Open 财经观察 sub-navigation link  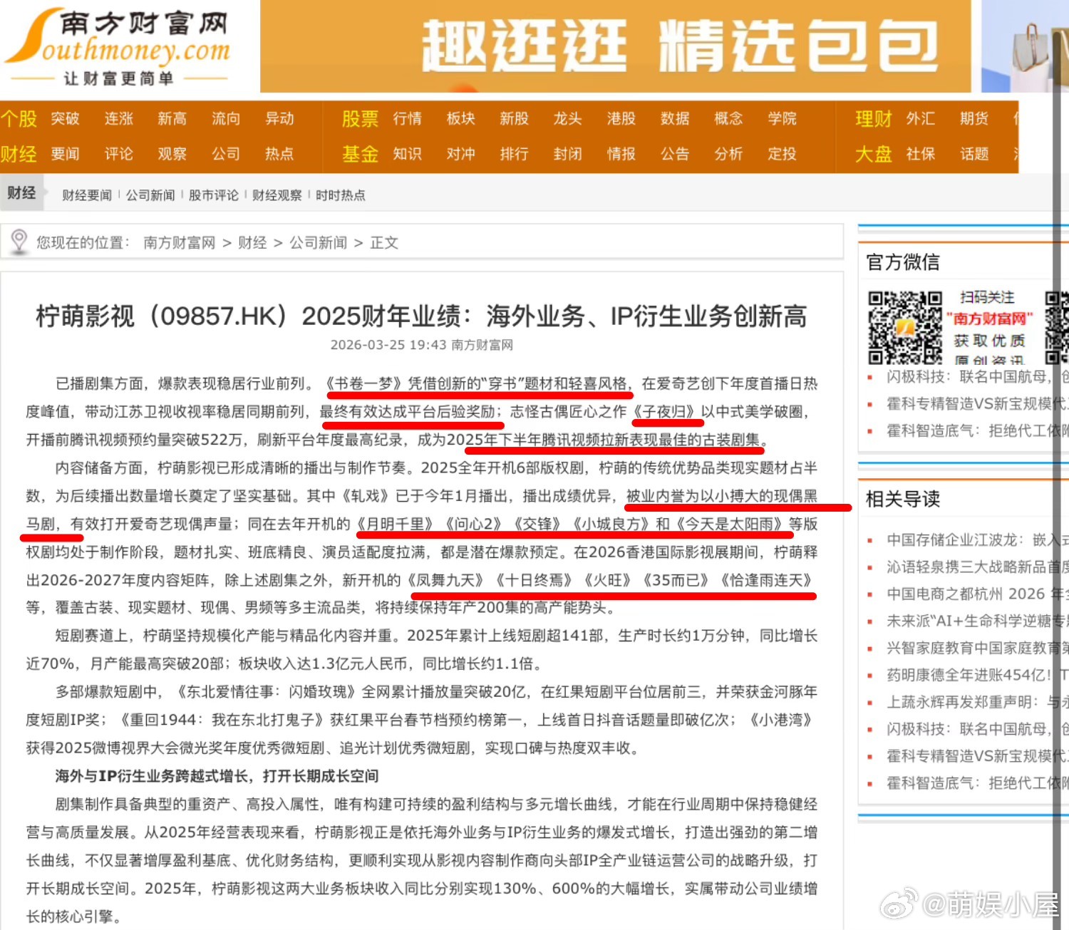click(x=277, y=195)
